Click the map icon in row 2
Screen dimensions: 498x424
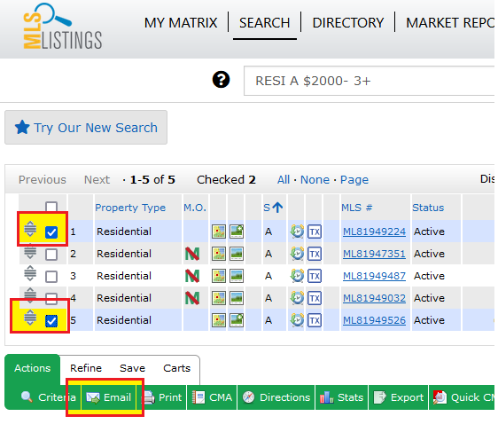pos(219,254)
